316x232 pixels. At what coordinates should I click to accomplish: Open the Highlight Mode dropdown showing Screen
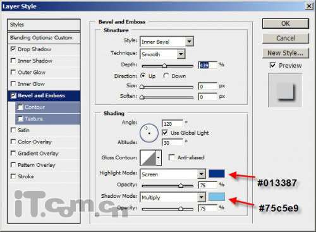coord(173,174)
